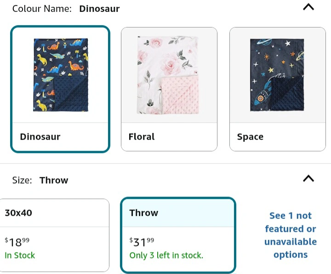Click the Only 3 left in stock notice
Viewport: 331px width, 274px height.
click(166, 255)
